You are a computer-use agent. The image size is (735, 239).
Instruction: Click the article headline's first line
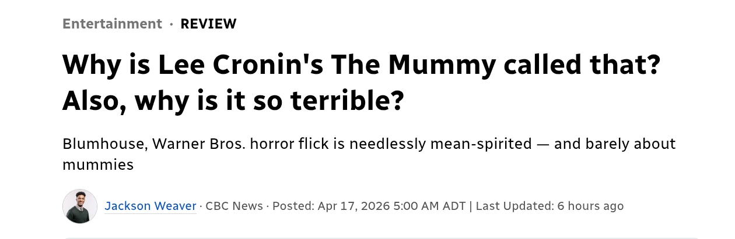(x=360, y=65)
